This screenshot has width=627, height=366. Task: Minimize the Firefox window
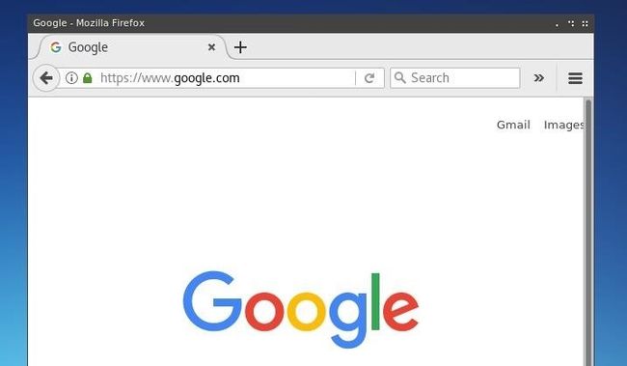(557, 24)
